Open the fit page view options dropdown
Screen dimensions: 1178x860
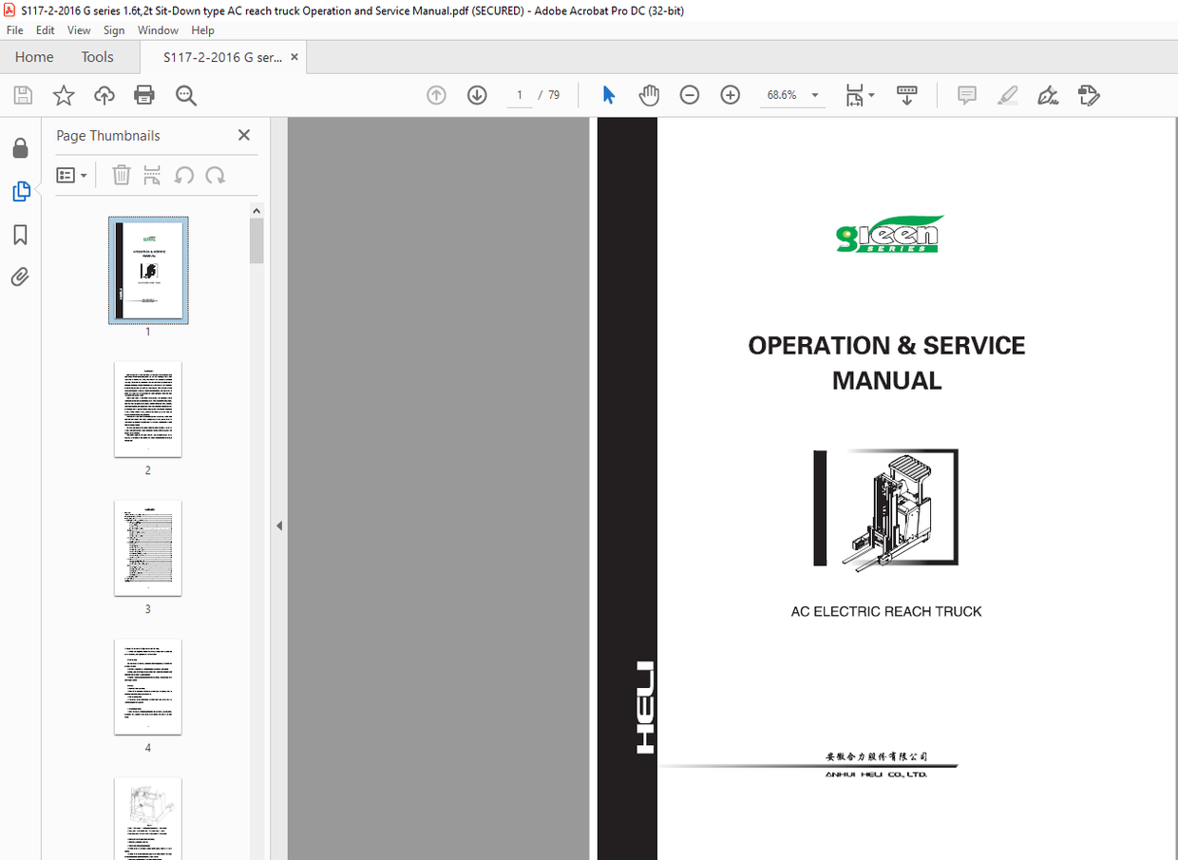point(860,95)
